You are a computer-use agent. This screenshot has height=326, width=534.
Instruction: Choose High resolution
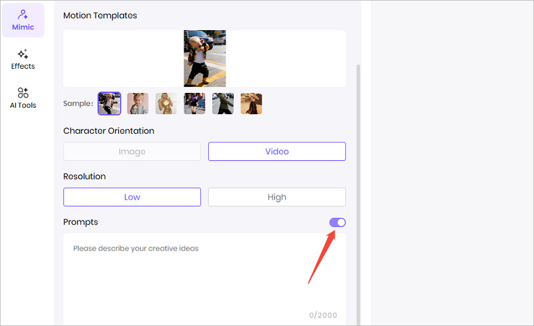[277, 197]
